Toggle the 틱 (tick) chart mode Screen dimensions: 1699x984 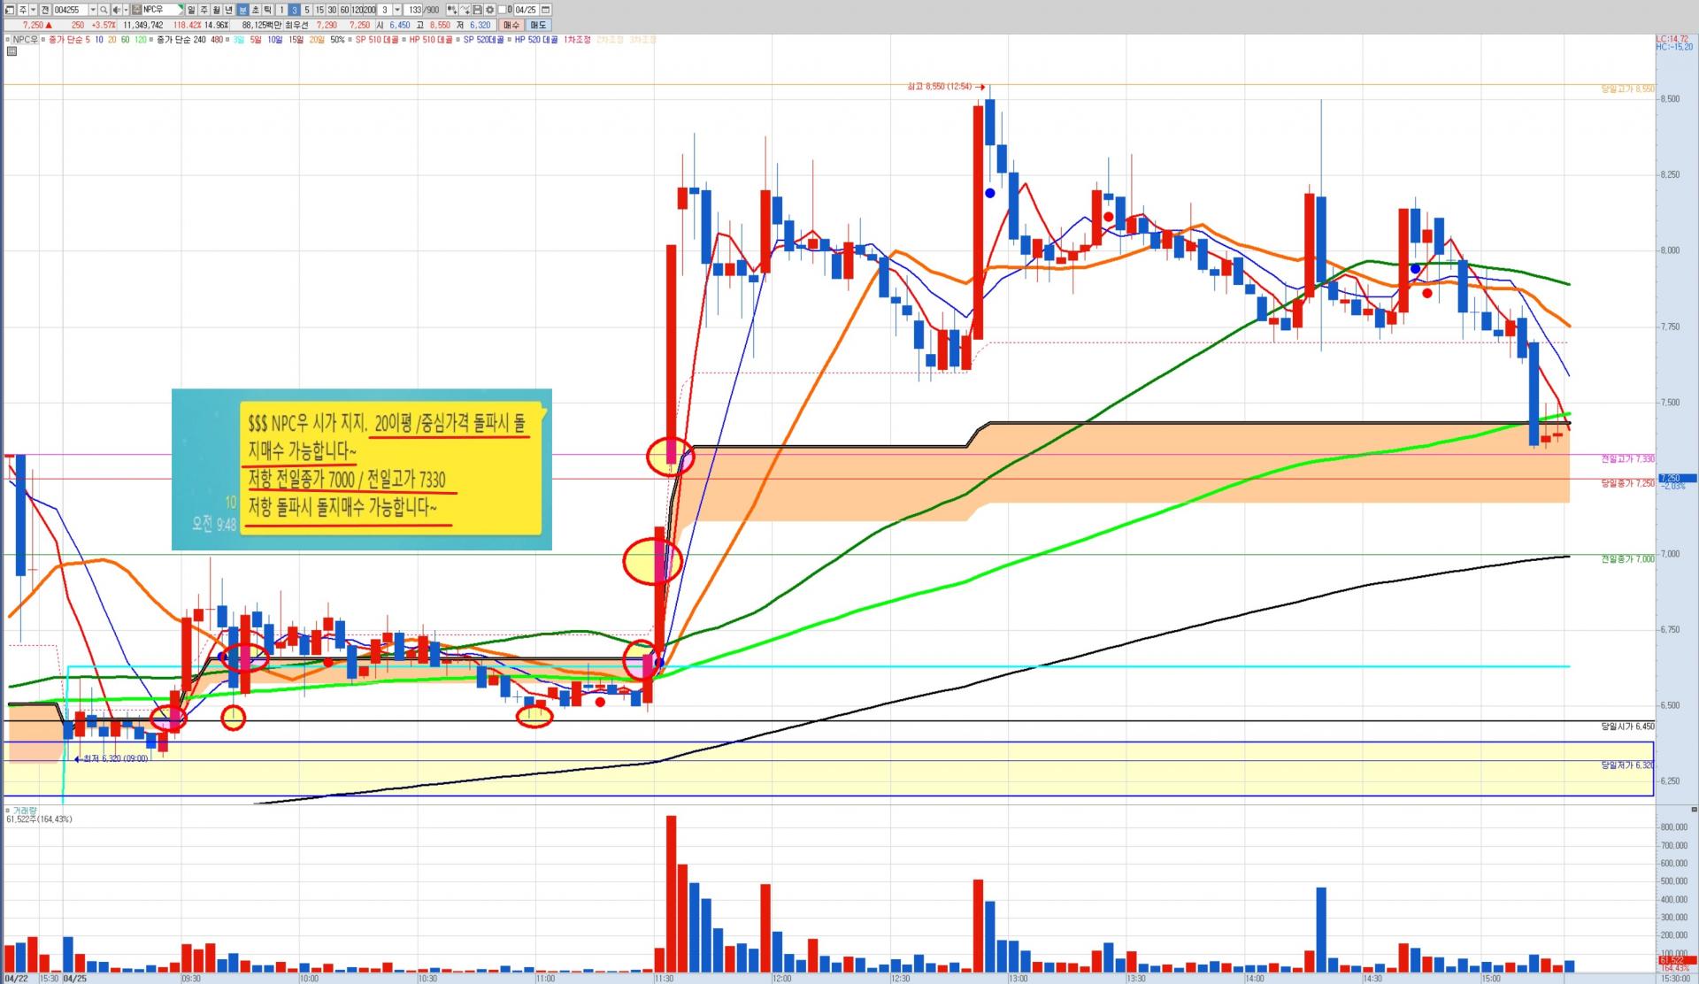coord(267,10)
